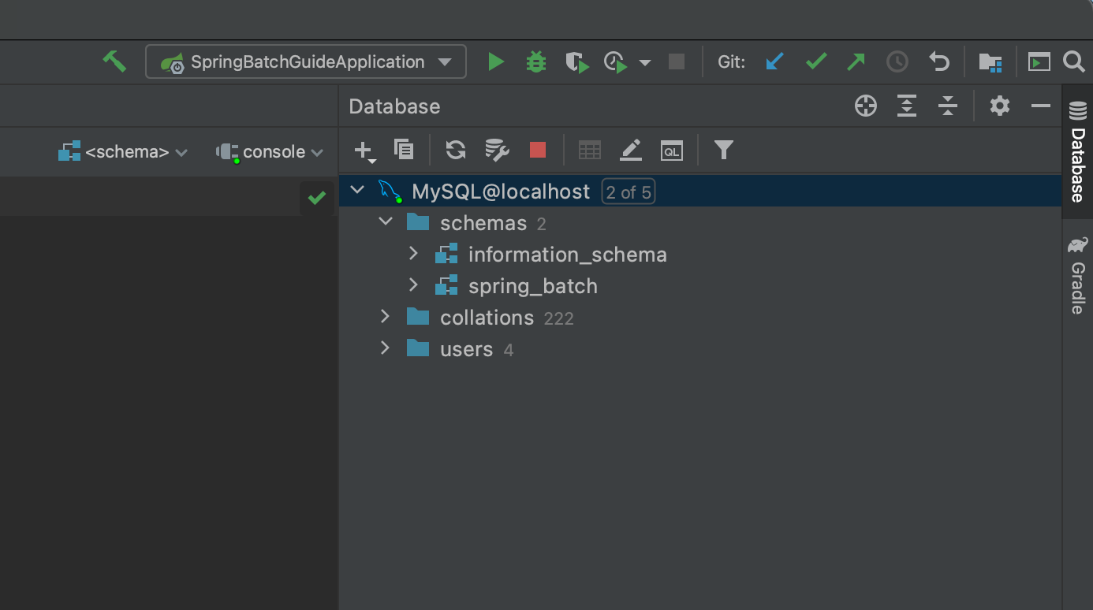Open Search Everywhere magnifier
Screen dimensions: 1093x610
(1074, 61)
